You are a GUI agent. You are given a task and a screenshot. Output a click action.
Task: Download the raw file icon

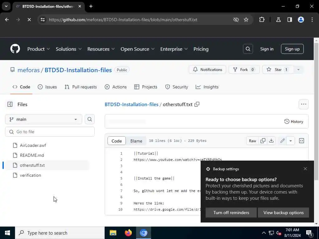(x=271, y=141)
